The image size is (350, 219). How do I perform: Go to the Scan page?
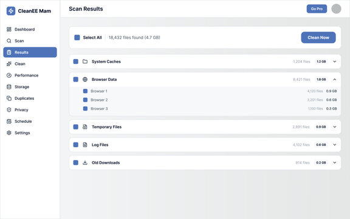[x=30, y=41]
